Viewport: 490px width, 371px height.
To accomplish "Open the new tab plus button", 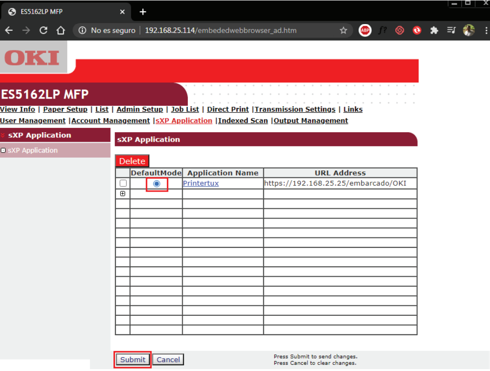I will (x=143, y=12).
